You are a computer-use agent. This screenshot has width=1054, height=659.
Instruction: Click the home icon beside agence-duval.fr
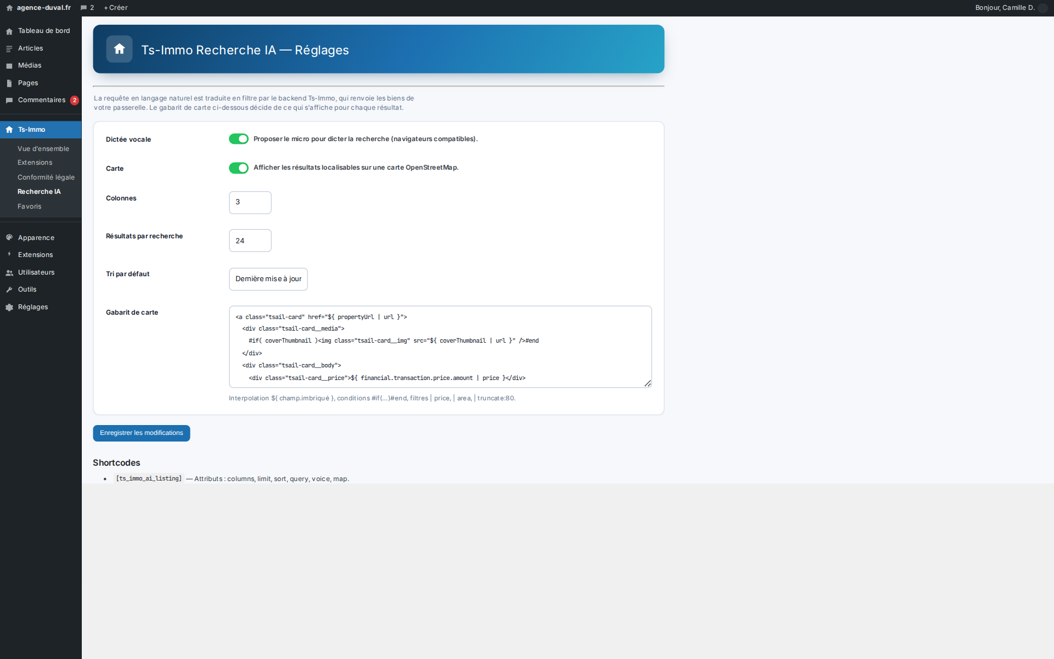pyautogui.click(x=9, y=8)
